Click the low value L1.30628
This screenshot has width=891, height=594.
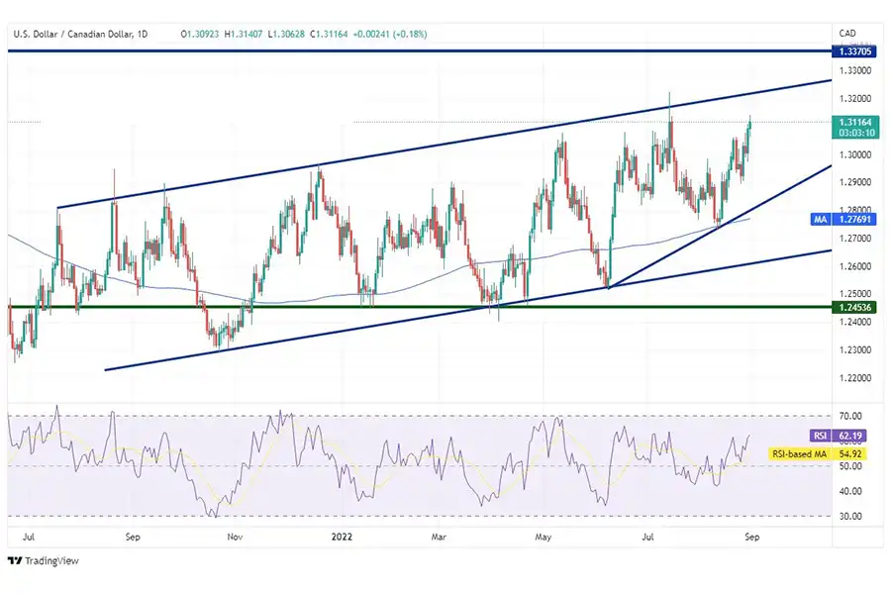point(286,34)
